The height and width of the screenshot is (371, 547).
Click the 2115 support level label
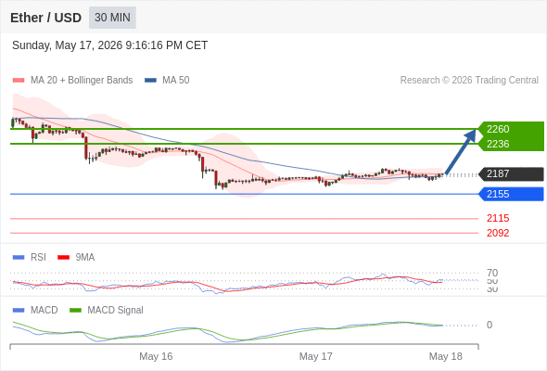click(x=498, y=219)
